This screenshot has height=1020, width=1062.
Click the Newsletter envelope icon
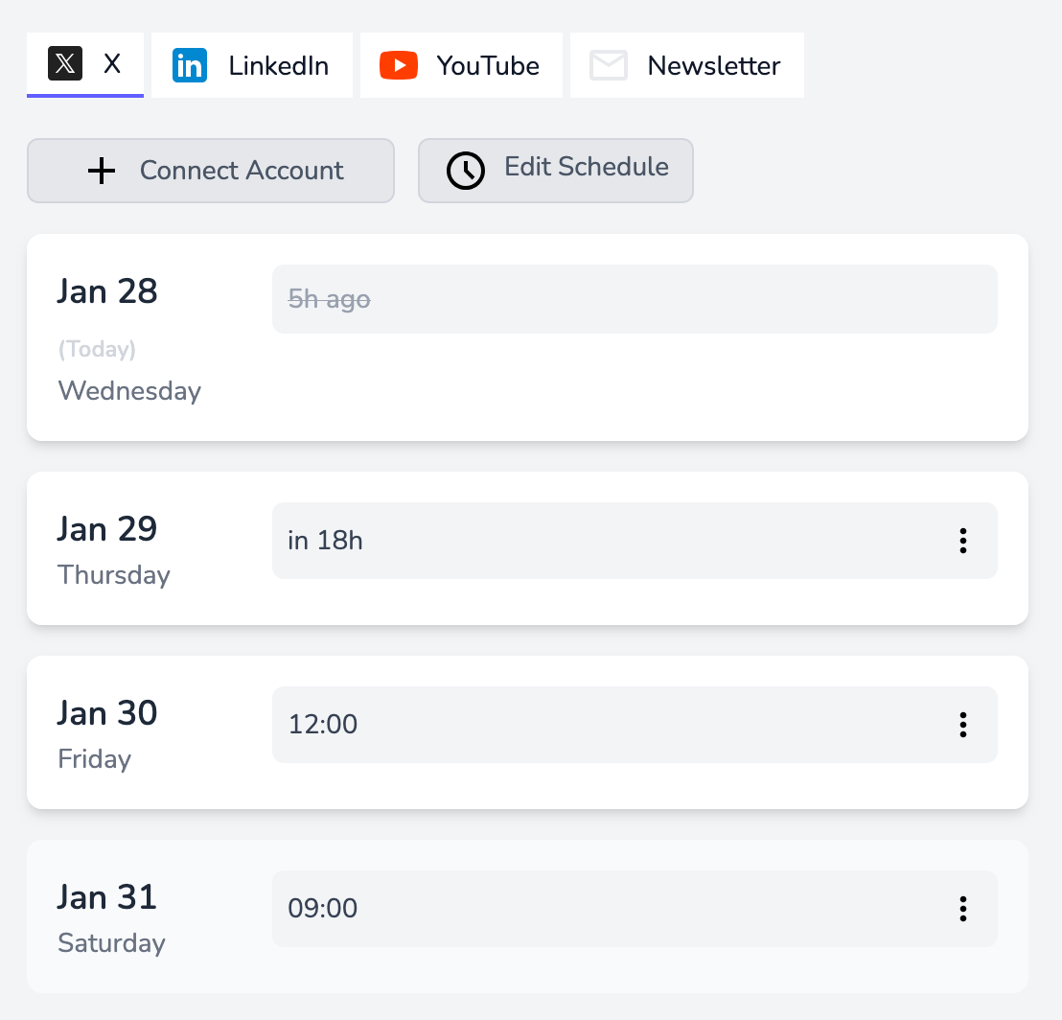tap(608, 65)
